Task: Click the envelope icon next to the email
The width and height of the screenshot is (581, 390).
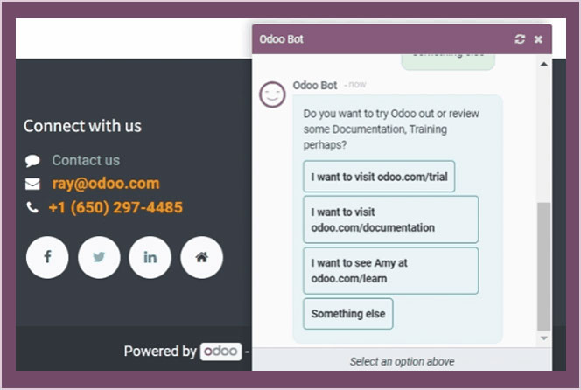Action: click(x=32, y=185)
